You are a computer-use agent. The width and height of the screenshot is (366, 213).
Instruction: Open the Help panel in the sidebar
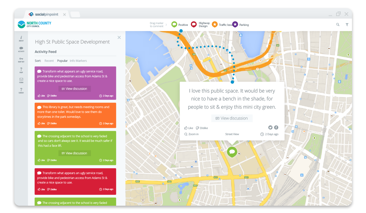click(x=21, y=70)
